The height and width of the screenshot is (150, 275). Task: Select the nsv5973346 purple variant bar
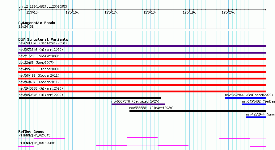142,53
